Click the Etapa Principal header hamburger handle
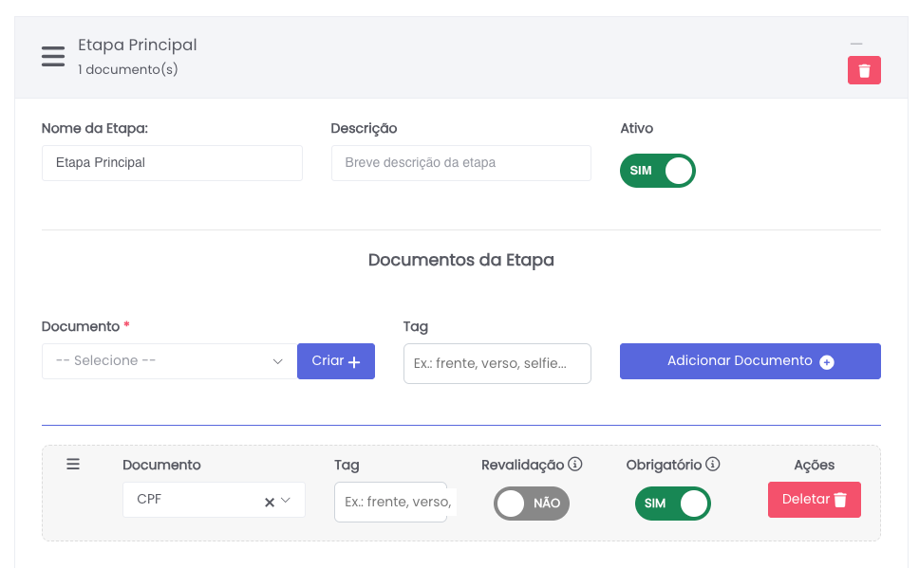 click(x=53, y=56)
